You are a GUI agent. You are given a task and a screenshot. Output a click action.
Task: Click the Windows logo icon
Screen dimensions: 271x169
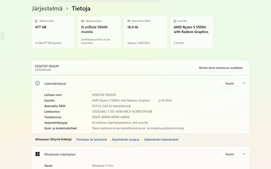(38, 154)
